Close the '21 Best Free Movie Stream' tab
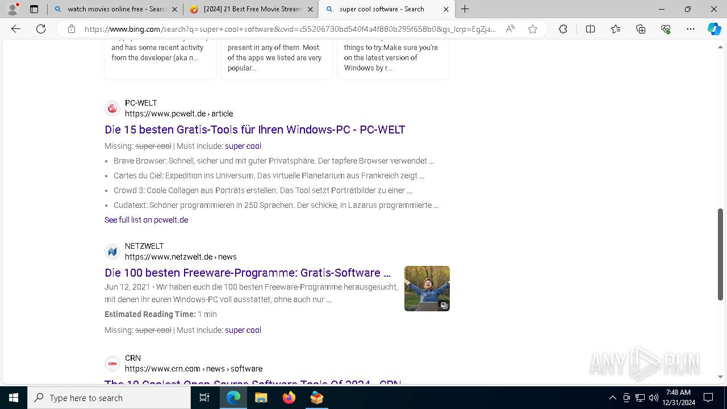The image size is (727, 409). 310,9
